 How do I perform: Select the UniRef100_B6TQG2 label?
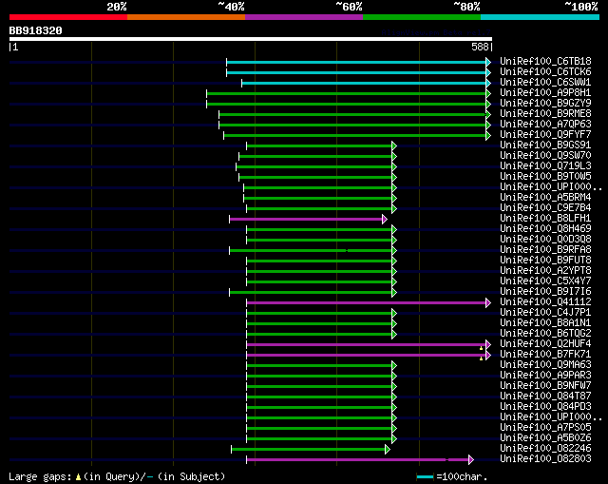(x=545, y=334)
